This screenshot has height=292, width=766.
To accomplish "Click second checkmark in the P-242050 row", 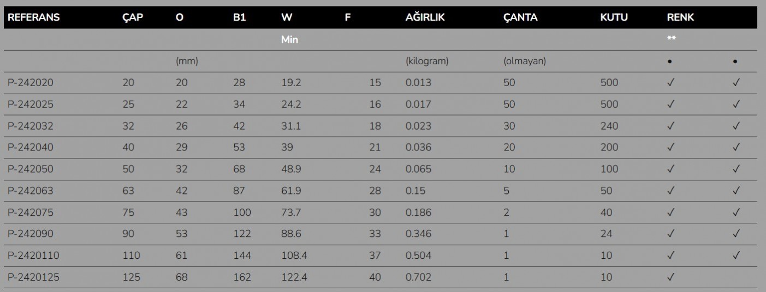I will 735,169.
